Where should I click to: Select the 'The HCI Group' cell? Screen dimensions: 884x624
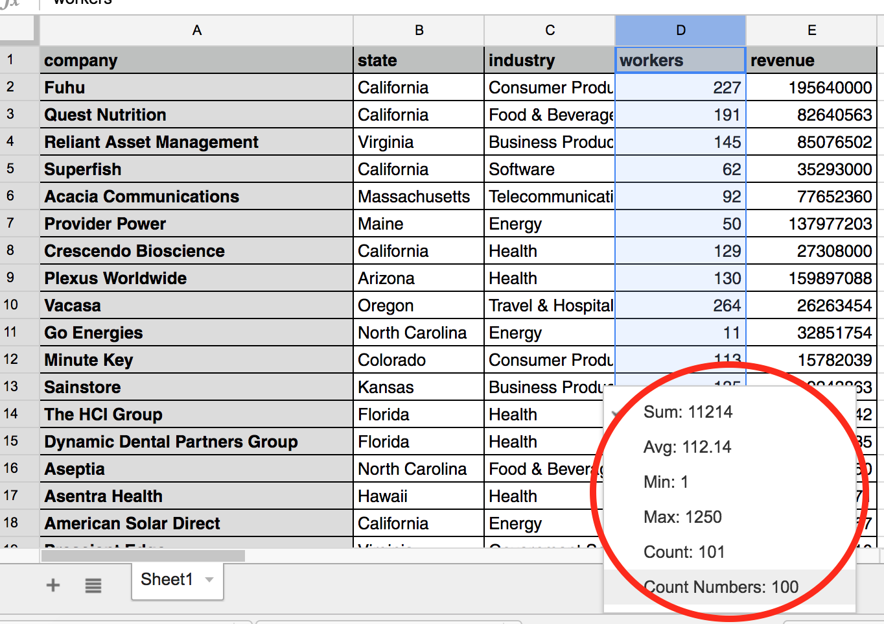click(x=196, y=414)
